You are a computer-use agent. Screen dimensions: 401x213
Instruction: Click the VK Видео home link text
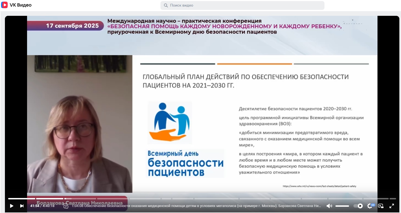21,5
